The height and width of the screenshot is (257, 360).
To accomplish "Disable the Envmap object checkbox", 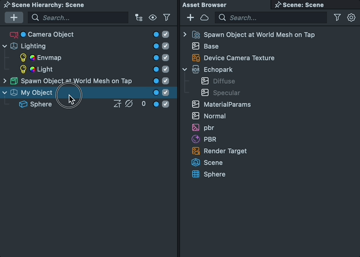I will coord(165,58).
